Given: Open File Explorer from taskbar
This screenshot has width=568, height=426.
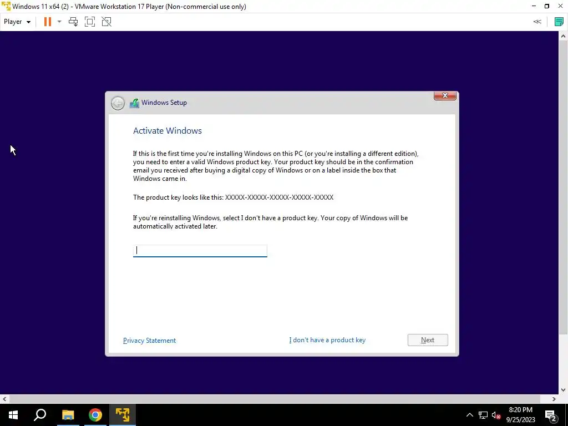Looking at the screenshot, I should point(68,415).
